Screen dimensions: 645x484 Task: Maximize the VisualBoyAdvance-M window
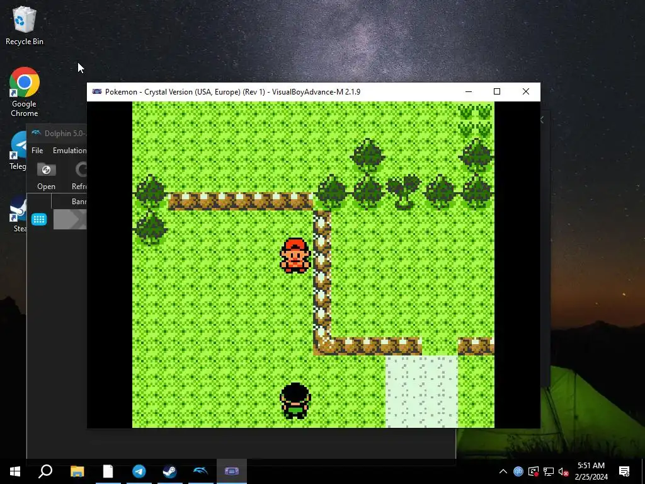point(497,91)
